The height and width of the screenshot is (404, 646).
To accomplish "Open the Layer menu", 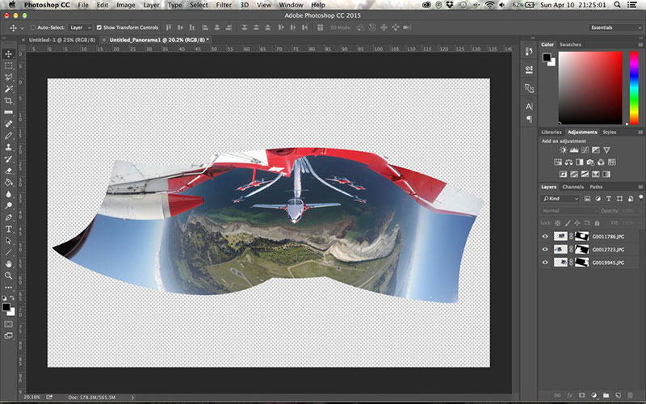I will (151, 5).
